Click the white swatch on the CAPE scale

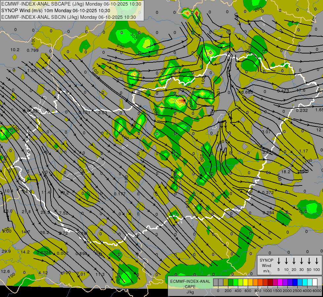(315, 282)
